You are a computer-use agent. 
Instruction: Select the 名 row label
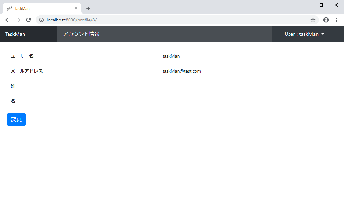point(13,101)
